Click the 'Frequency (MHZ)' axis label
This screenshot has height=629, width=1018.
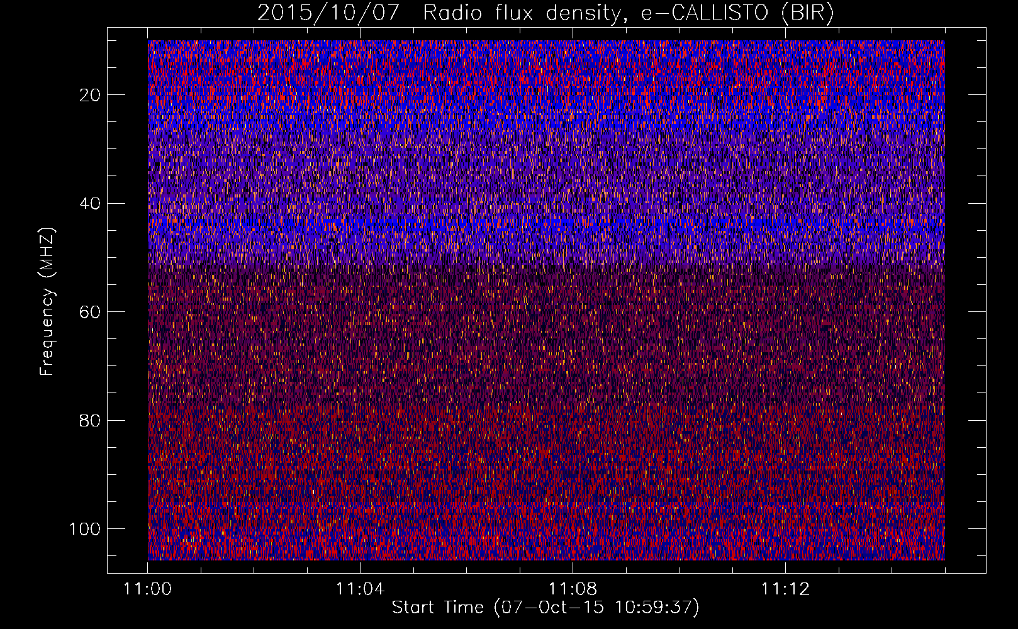(x=47, y=301)
